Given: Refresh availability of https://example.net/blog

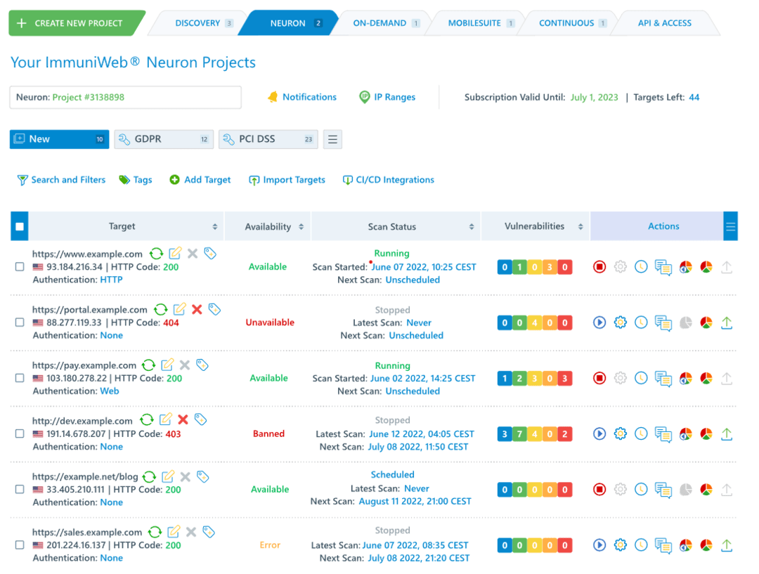Looking at the screenshot, I should tap(148, 476).
